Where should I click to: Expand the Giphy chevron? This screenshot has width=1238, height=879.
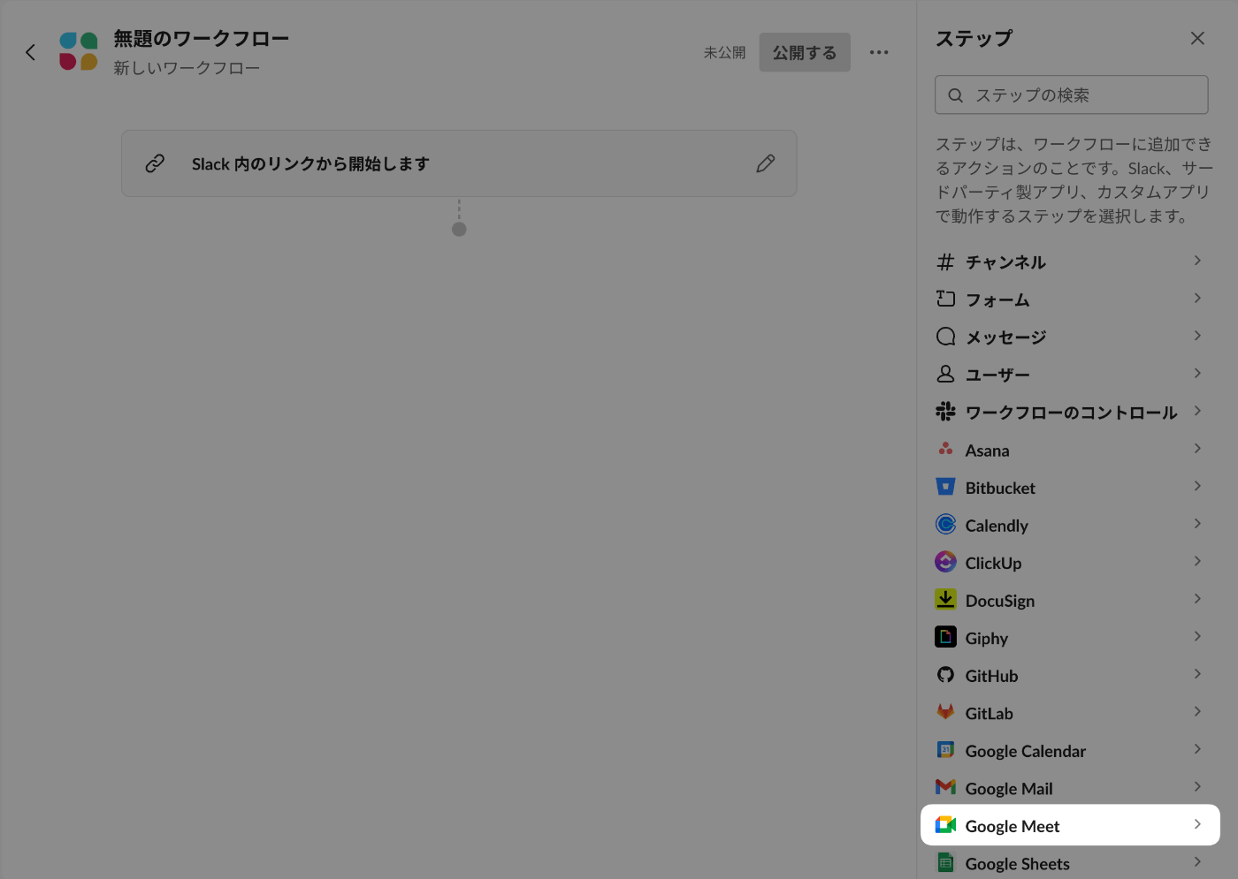tap(1197, 636)
